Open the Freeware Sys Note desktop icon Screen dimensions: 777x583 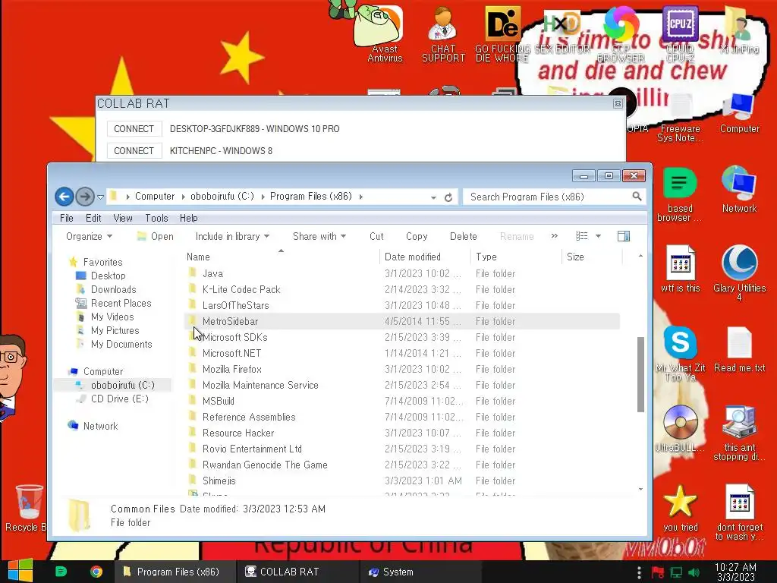tap(680, 118)
